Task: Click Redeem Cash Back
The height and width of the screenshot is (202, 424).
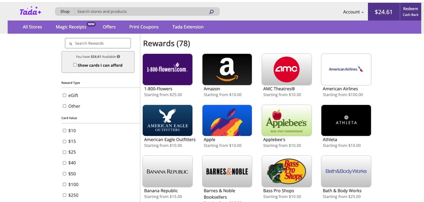Action: click(410, 12)
